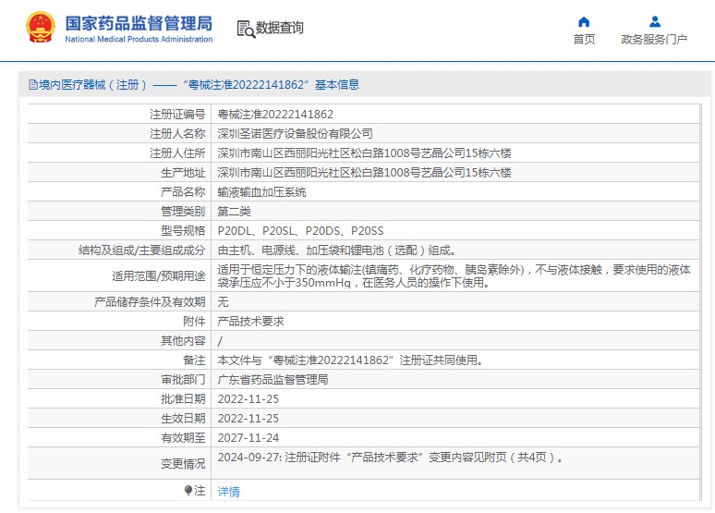Select the 注册人住所 address value
Viewport: 715px width, 513px height.
point(364,153)
